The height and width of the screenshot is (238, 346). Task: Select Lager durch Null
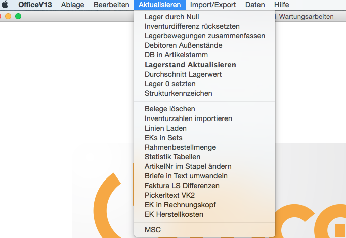204,17
